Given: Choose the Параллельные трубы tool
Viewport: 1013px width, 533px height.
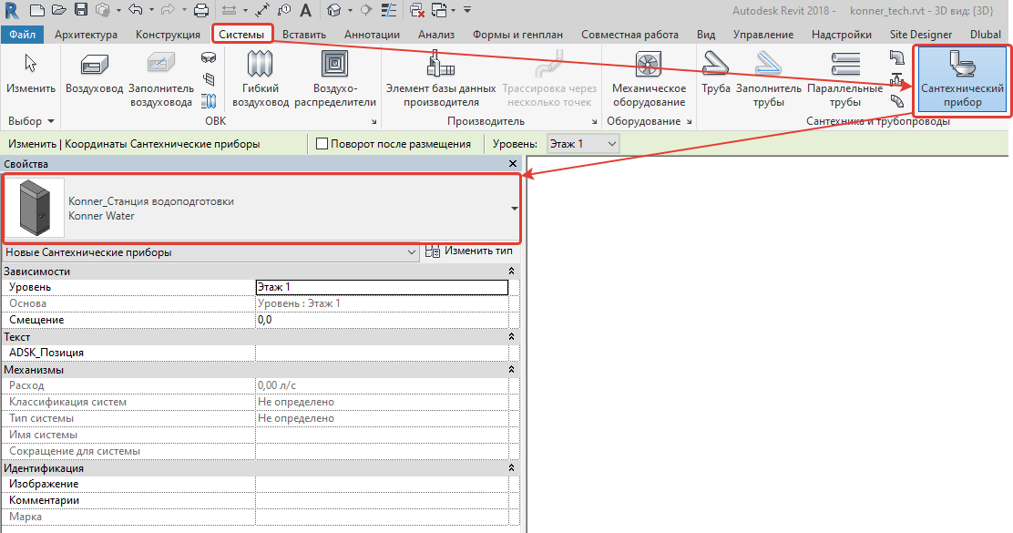Looking at the screenshot, I should tap(845, 80).
